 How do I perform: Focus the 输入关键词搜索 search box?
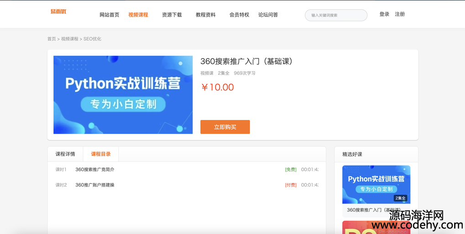pyautogui.click(x=336, y=15)
